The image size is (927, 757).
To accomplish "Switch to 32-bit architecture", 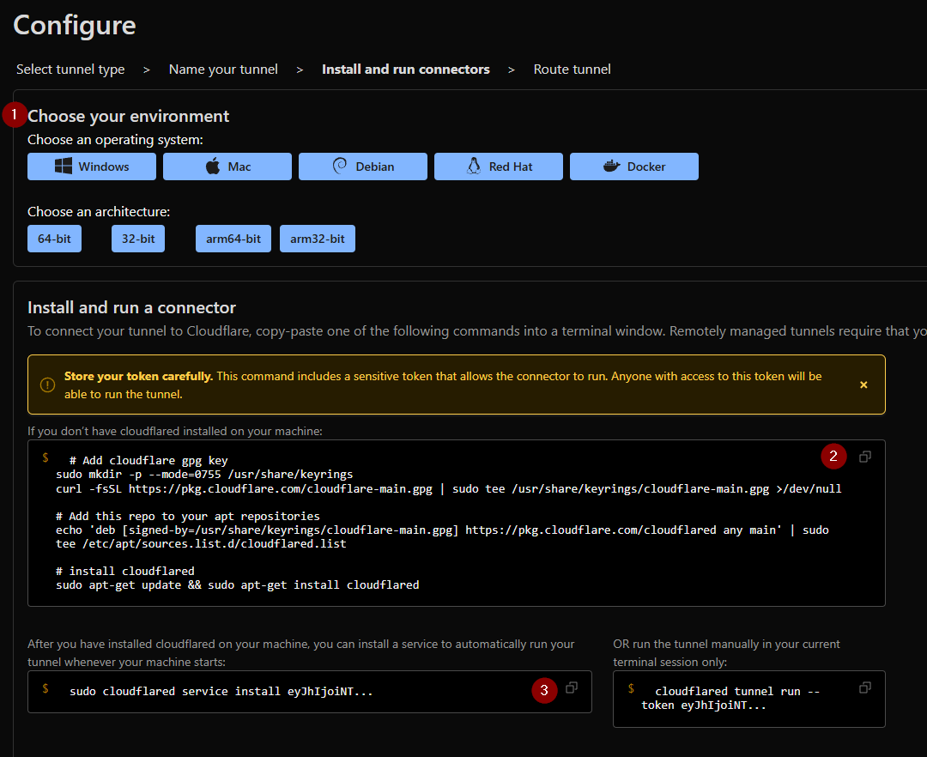I will pyautogui.click(x=137, y=238).
